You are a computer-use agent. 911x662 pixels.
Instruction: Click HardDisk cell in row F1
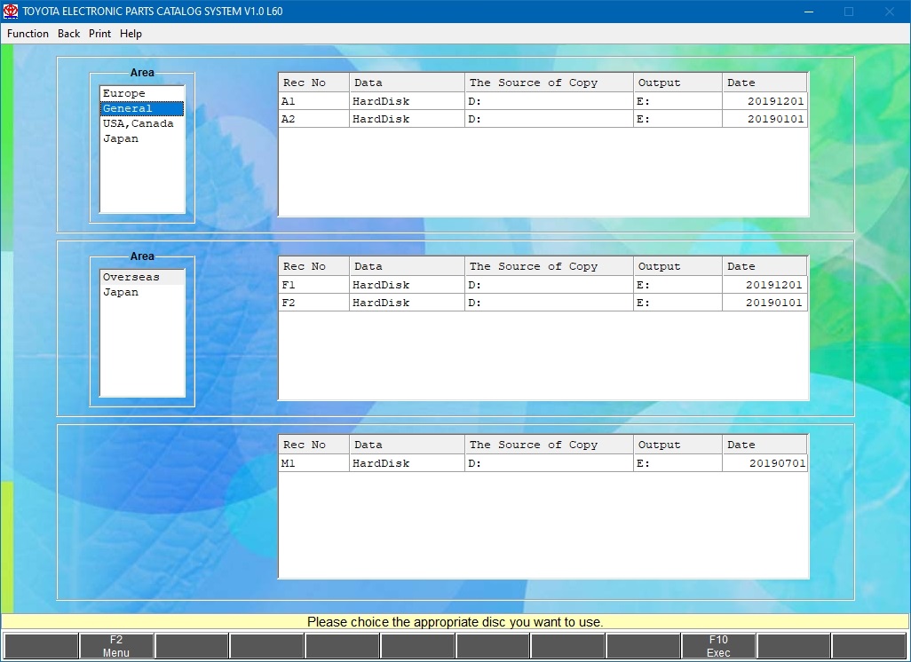407,285
